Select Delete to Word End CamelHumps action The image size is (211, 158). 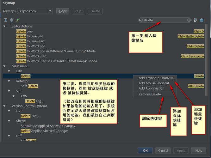click(x=56, y=51)
